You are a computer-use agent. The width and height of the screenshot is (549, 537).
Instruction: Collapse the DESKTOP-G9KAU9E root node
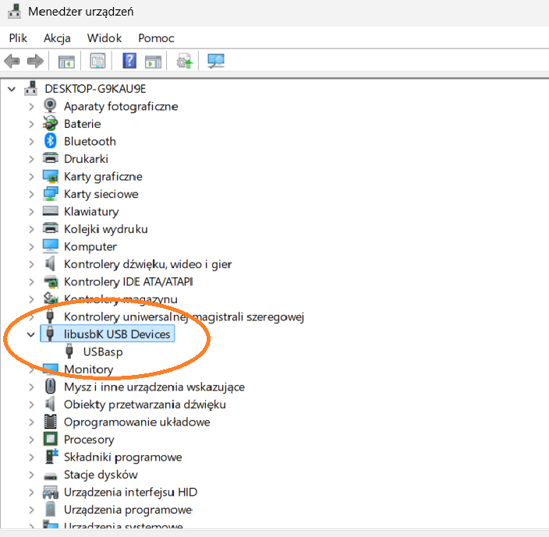point(12,89)
